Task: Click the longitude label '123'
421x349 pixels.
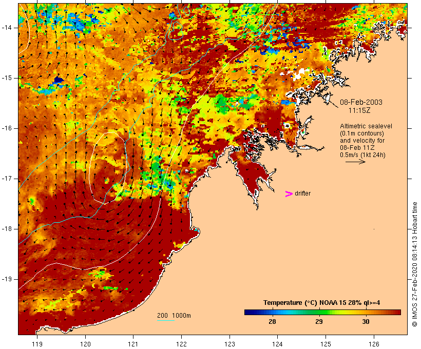Action: pyautogui.click(x=229, y=344)
